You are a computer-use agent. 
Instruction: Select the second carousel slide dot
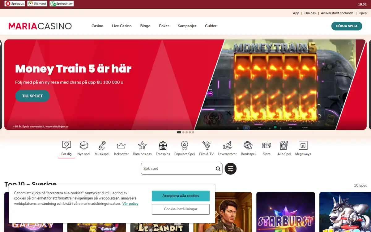point(183,132)
